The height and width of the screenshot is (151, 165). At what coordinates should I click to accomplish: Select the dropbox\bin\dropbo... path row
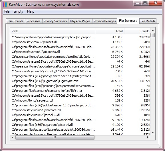(80, 37)
